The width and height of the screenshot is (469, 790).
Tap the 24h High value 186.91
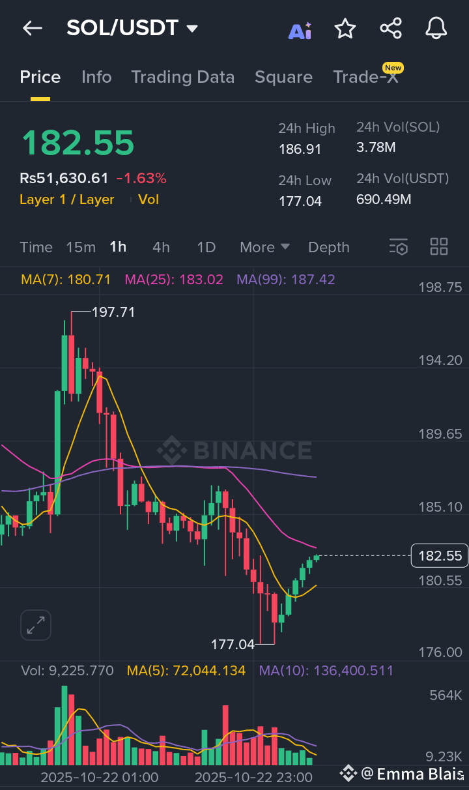pos(300,149)
